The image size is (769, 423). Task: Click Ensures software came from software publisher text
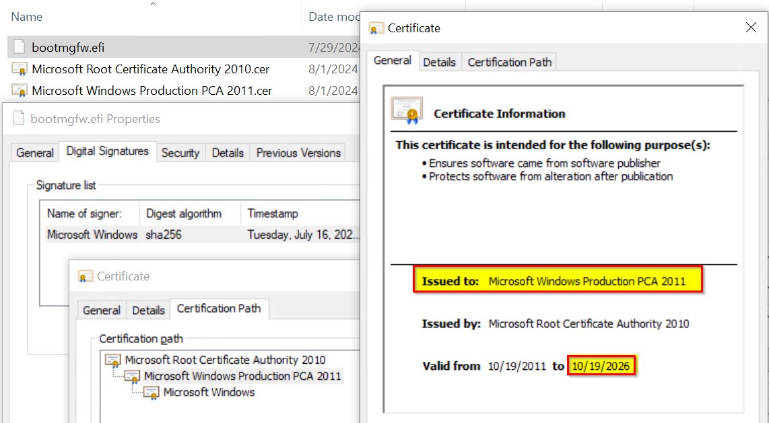544,163
